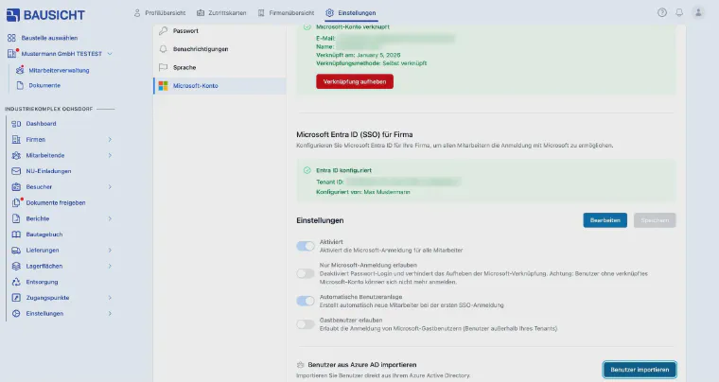Click the greyed Speichern button
Image resolution: width=719 pixels, height=382 pixels.
tap(655, 220)
